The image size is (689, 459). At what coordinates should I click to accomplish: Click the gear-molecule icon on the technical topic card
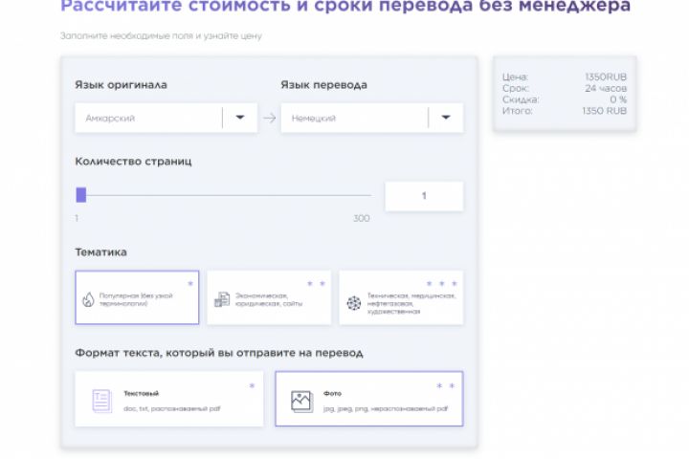(354, 302)
